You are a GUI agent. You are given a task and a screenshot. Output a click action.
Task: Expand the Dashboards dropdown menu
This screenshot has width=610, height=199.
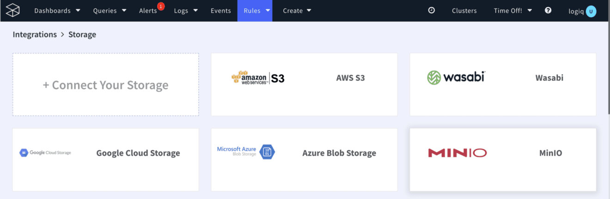(x=57, y=11)
